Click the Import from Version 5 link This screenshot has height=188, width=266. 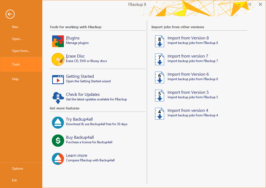(x=188, y=92)
